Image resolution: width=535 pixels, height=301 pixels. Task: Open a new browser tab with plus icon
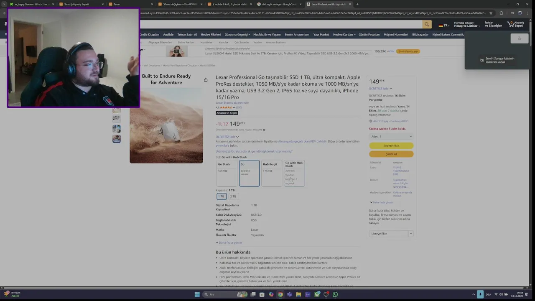357,4
